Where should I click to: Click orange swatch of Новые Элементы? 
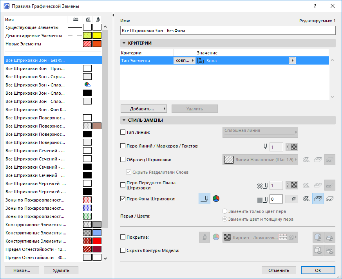click(97, 44)
